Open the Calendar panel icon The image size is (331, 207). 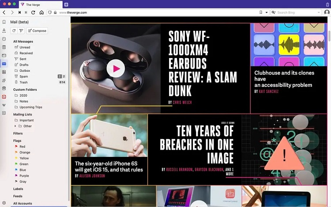coord(4,89)
